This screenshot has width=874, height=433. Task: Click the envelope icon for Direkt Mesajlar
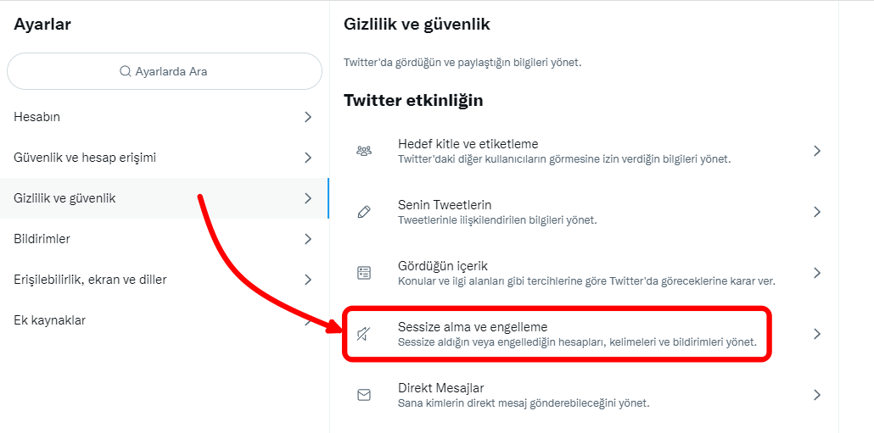click(x=364, y=395)
